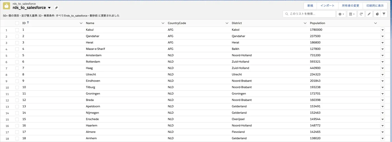Open row actions menu for Rotterdam
This screenshot has width=392, height=142.
[x=382, y=62]
